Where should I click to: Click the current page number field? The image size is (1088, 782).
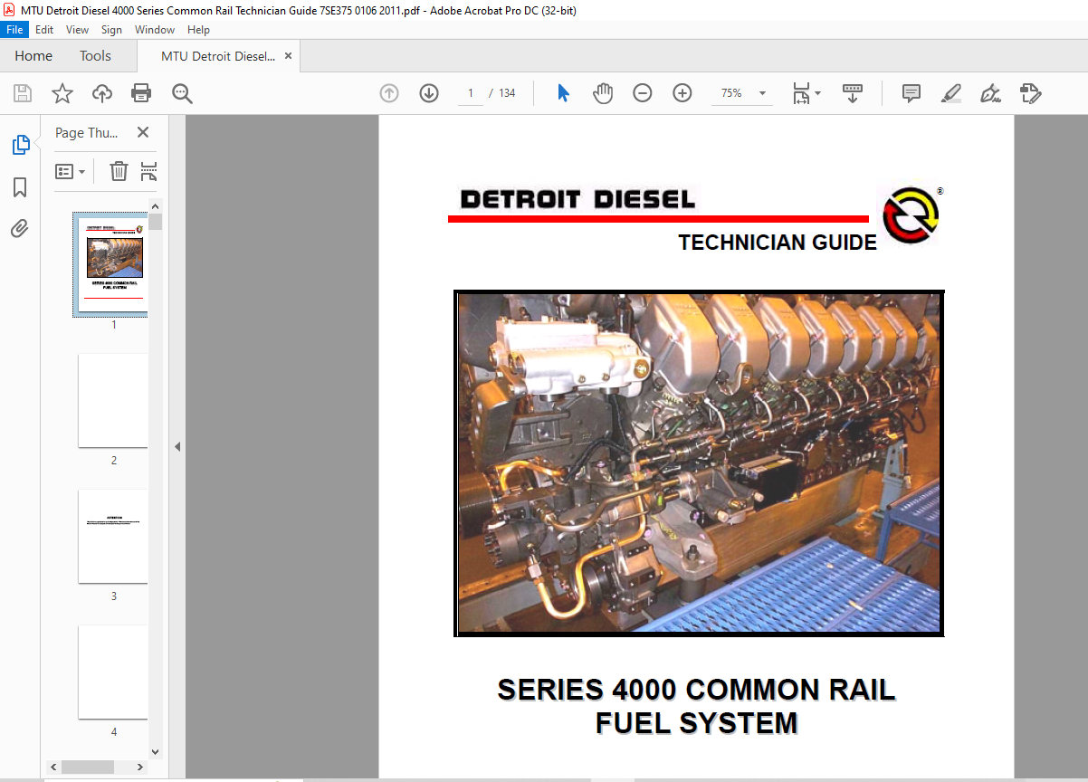[x=471, y=93]
